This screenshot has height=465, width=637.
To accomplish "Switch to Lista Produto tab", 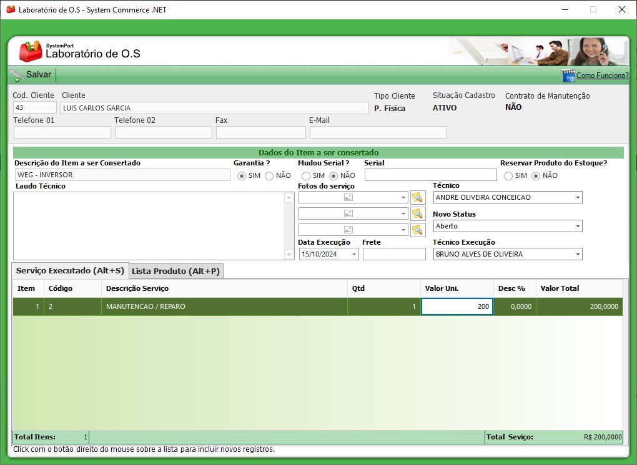I will coord(175,272).
